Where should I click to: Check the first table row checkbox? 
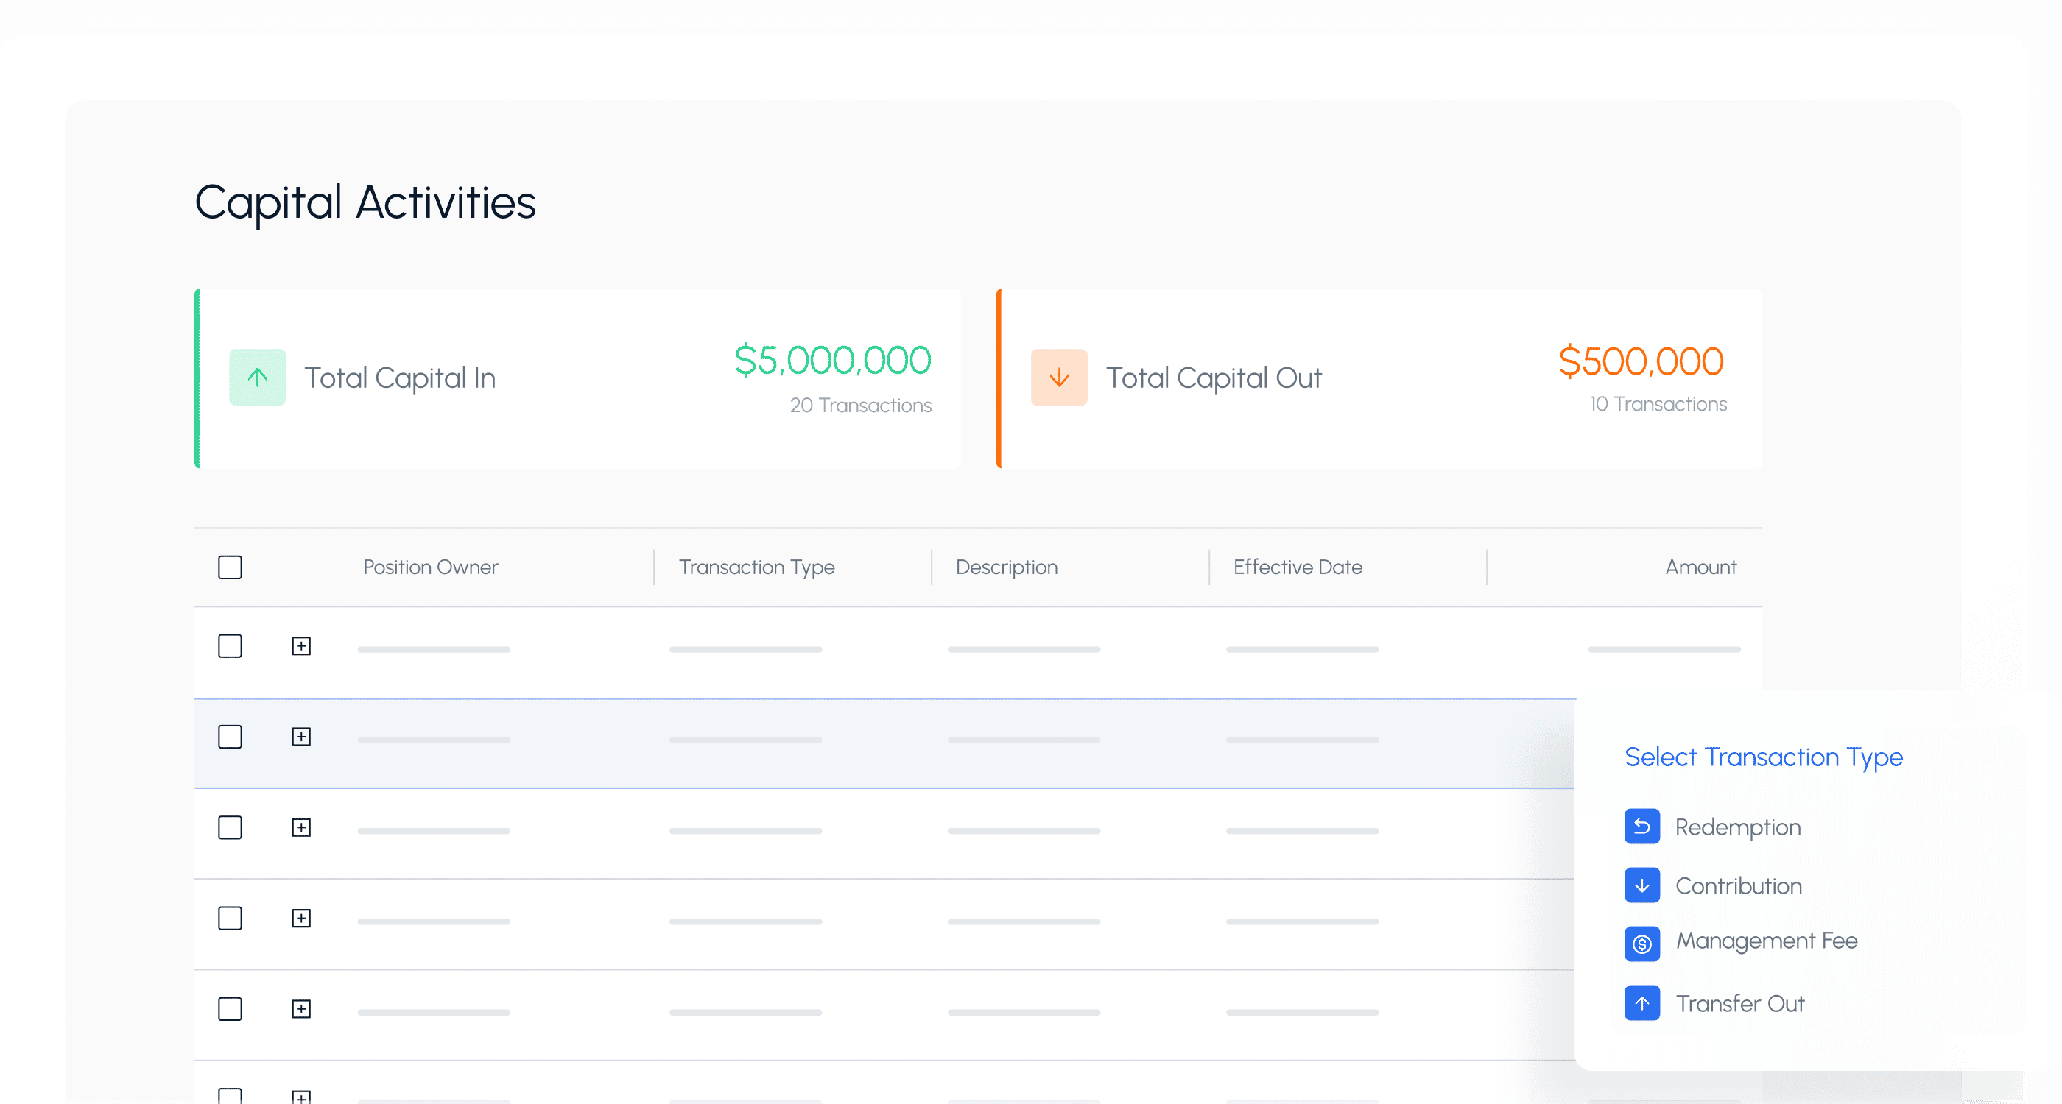[x=230, y=645]
